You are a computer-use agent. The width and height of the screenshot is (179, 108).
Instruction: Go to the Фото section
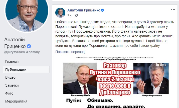(x=9, y=93)
